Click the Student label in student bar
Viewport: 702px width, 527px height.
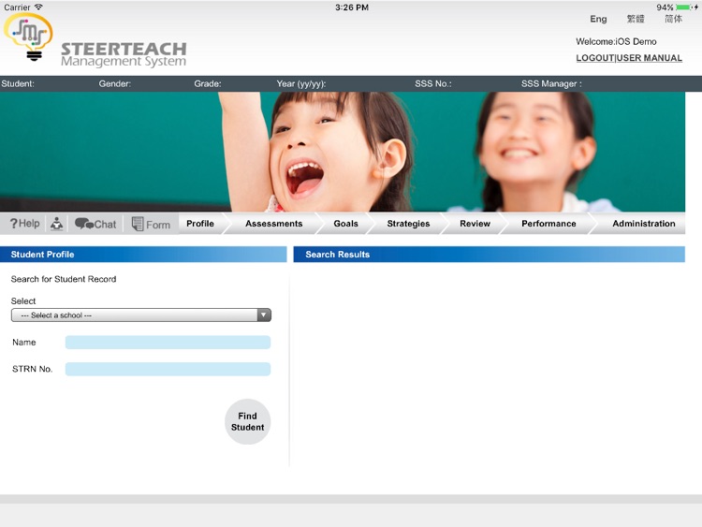(18, 83)
